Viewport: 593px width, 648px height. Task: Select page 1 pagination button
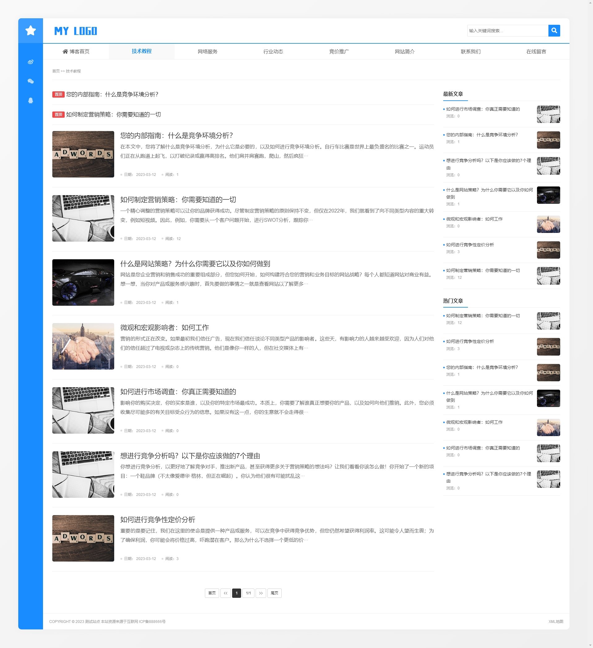click(236, 593)
